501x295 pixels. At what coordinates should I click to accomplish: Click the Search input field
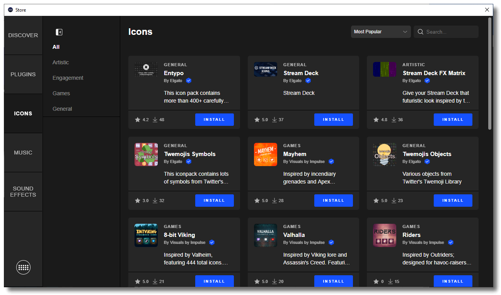tap(446, 32)
